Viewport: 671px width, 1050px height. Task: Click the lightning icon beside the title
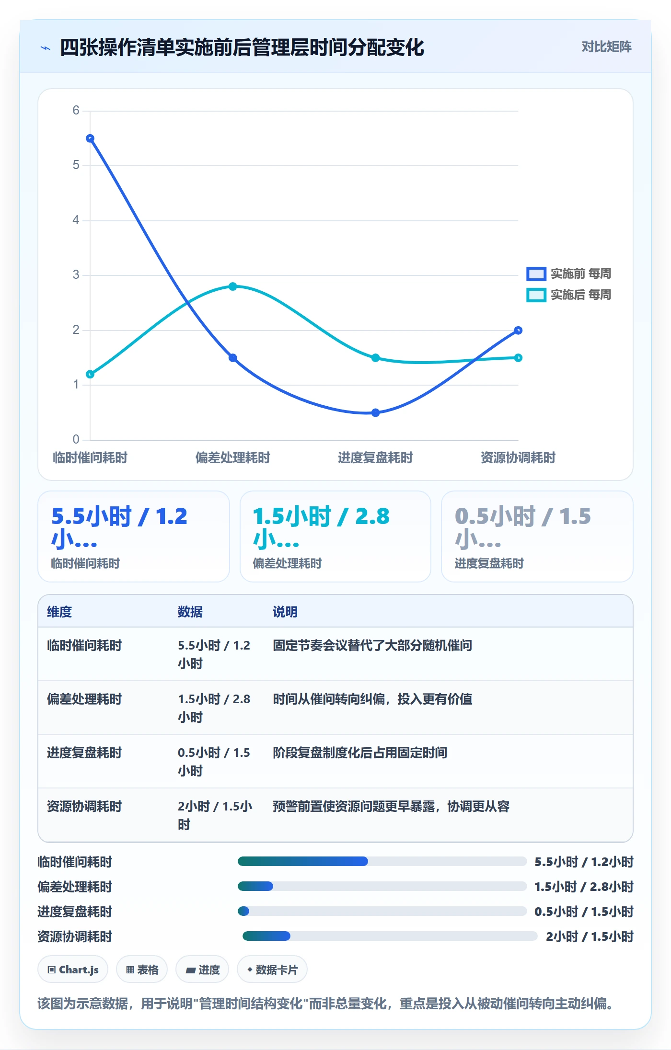(x=46, y=48)
